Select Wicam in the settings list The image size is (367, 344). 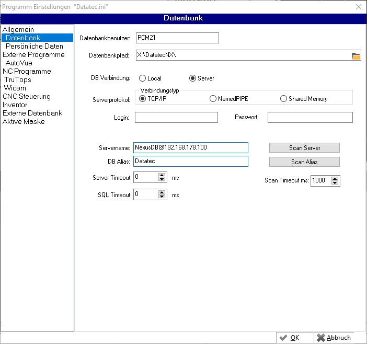click(15, 88)
